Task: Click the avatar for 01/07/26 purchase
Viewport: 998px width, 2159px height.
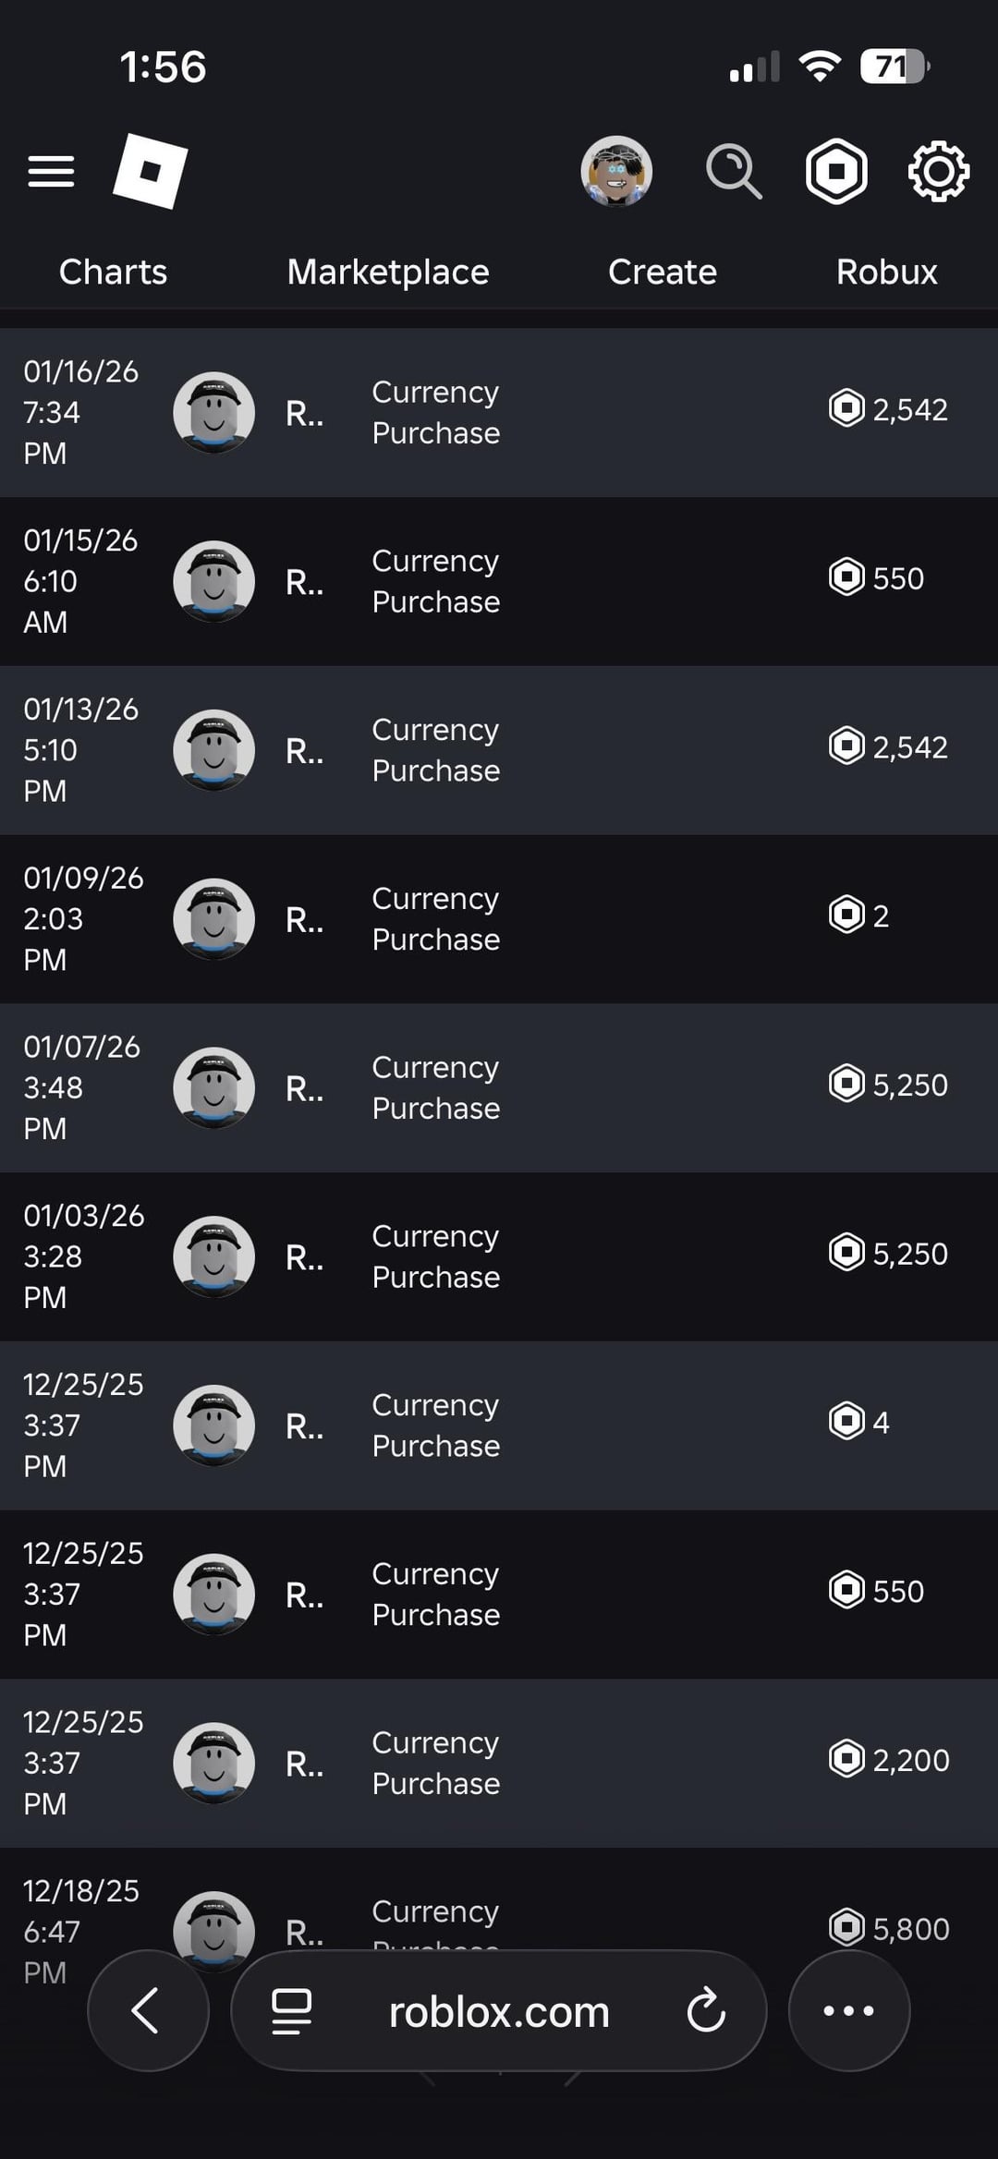Action: [x=213, y=1087]
